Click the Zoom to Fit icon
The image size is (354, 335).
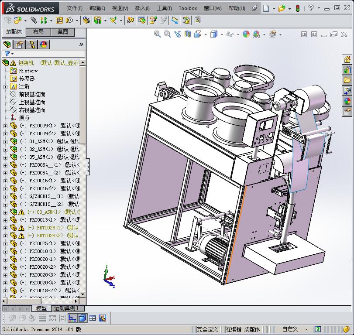point(158,34)
